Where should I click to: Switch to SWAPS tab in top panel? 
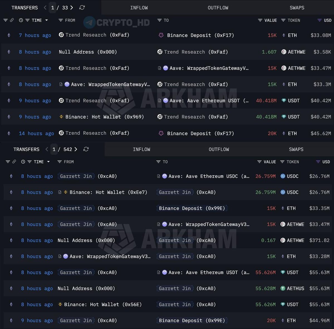[x=297, y=8]
